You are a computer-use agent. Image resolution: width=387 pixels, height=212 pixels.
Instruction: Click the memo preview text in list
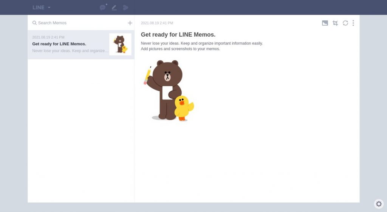[70, 51]
